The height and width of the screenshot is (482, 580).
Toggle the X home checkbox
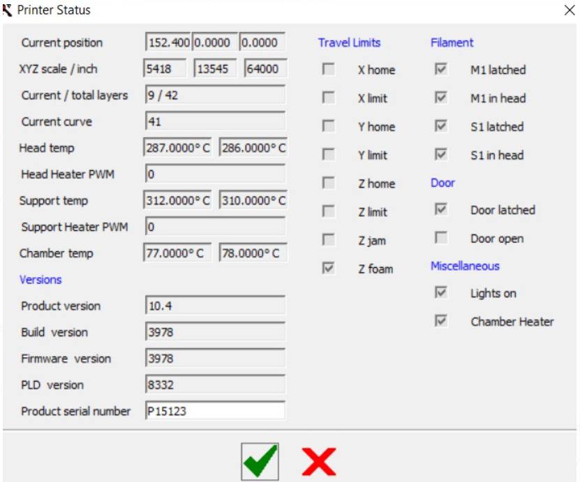tap(328, 69)
